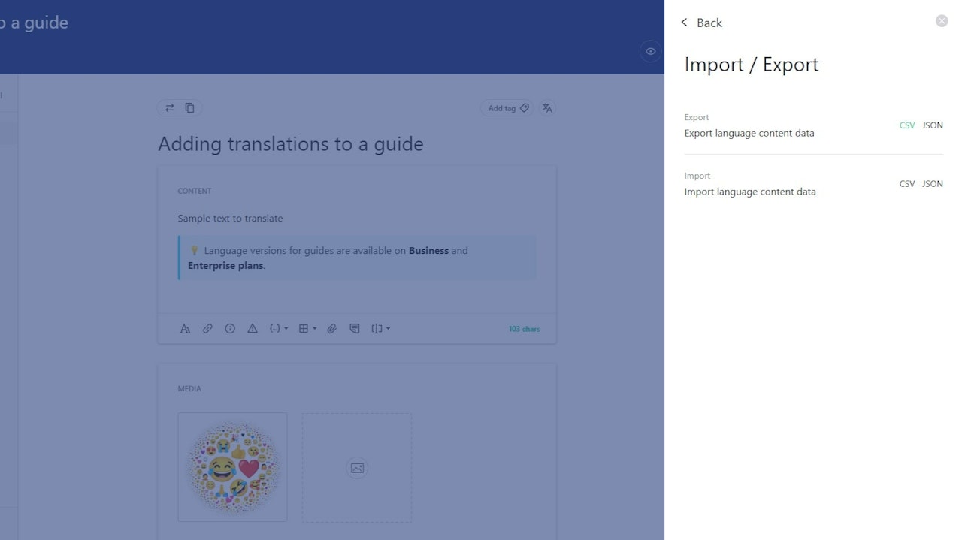Viewport: 962px width, 540px height.
Task: Click the info icon in the content toolbar
Action: 231,328
